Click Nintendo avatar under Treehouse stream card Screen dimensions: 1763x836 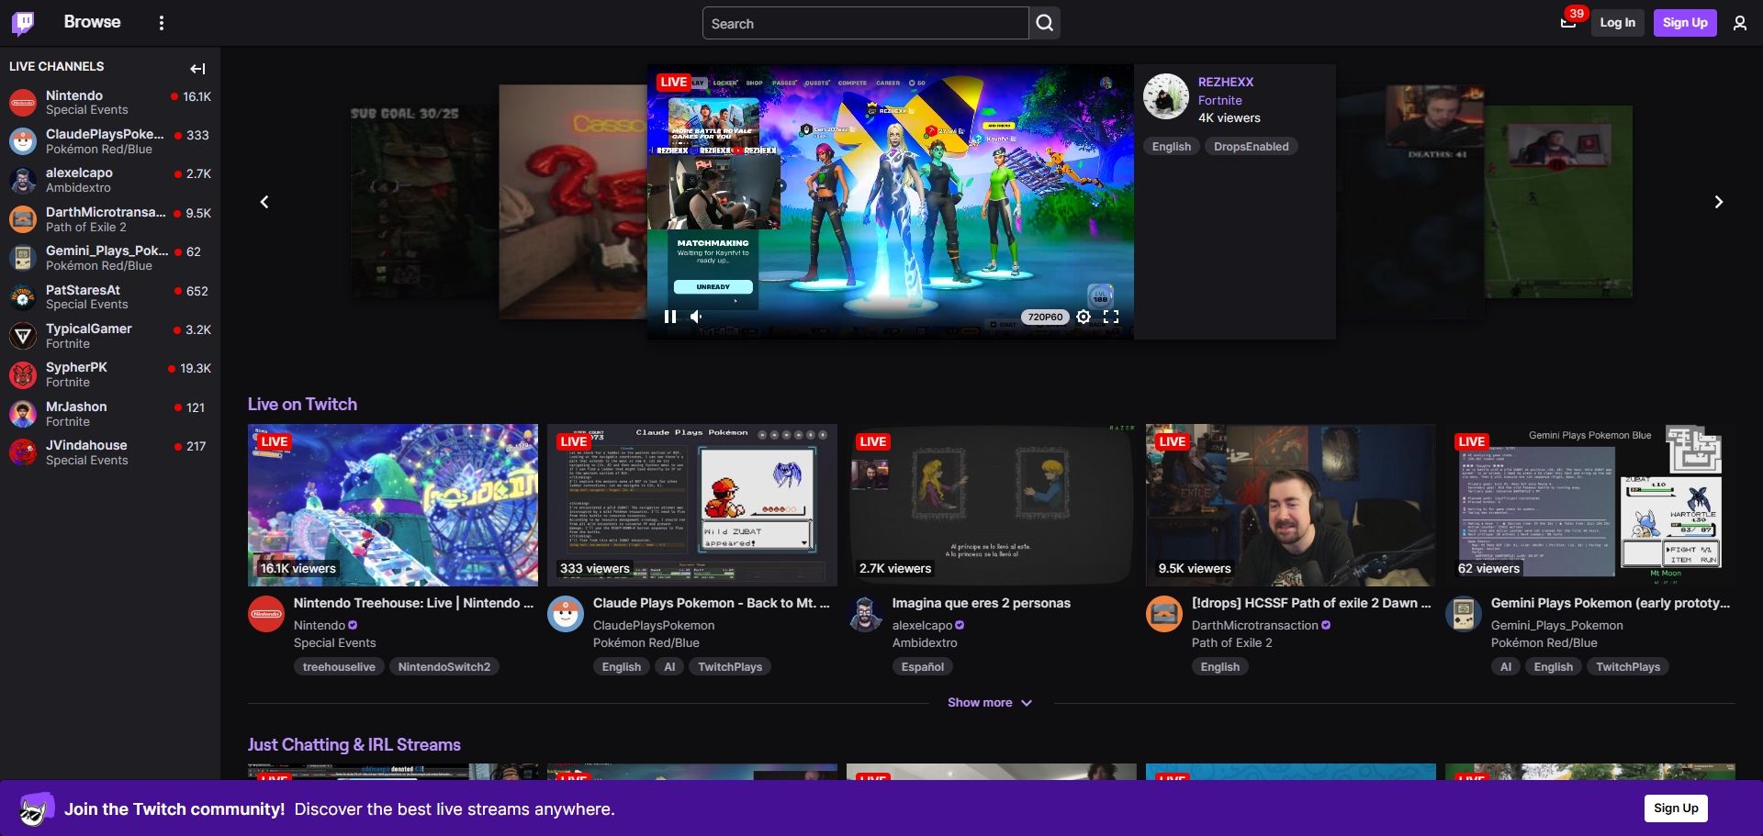click(x=266, y=614)
